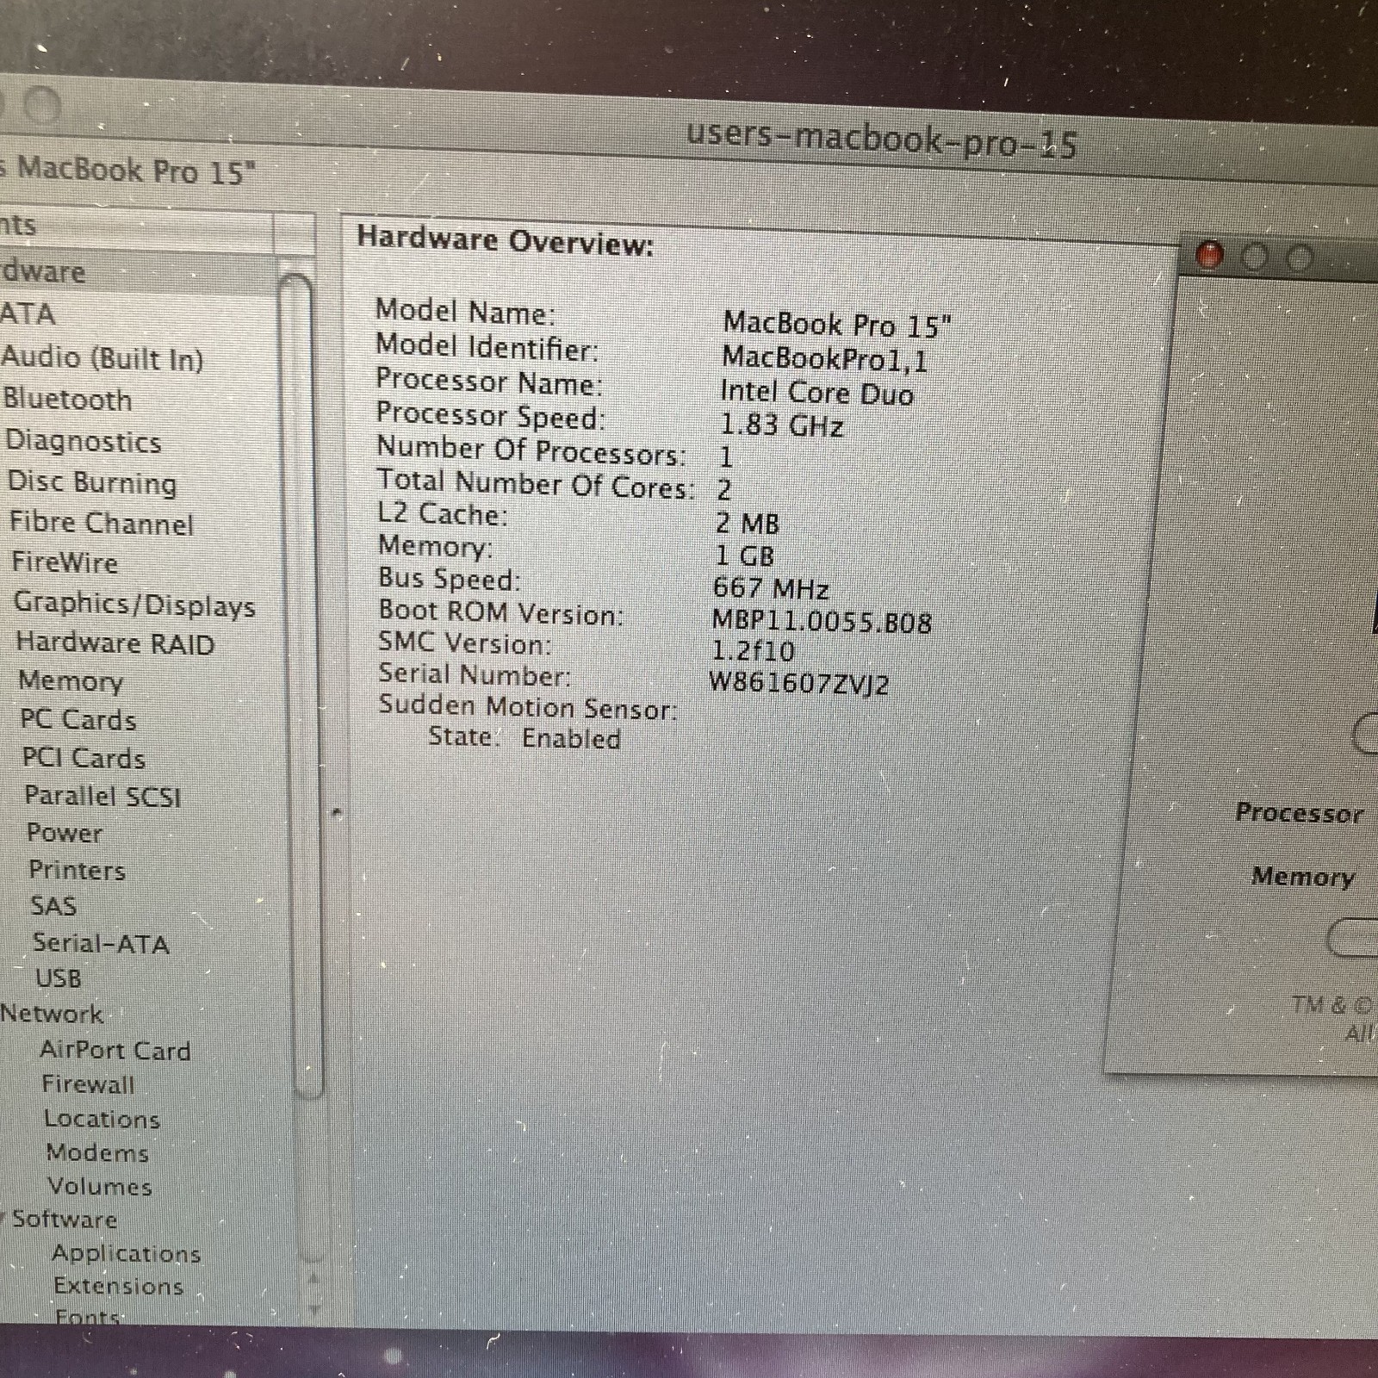Show USB device tree
Image resolution: width=1378 pixels, height=1378 pixels.
[x=59, y=978]
